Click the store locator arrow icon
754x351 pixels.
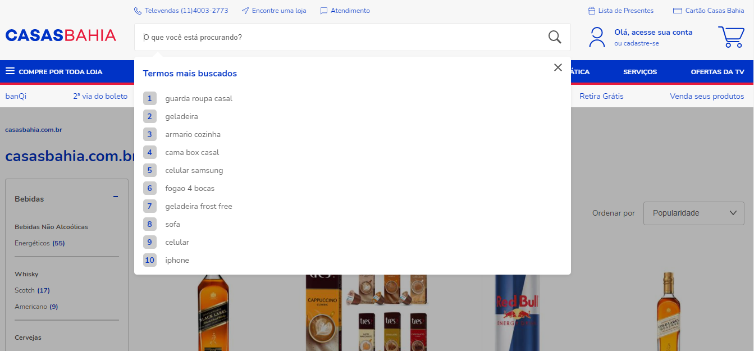coord(245,11)
